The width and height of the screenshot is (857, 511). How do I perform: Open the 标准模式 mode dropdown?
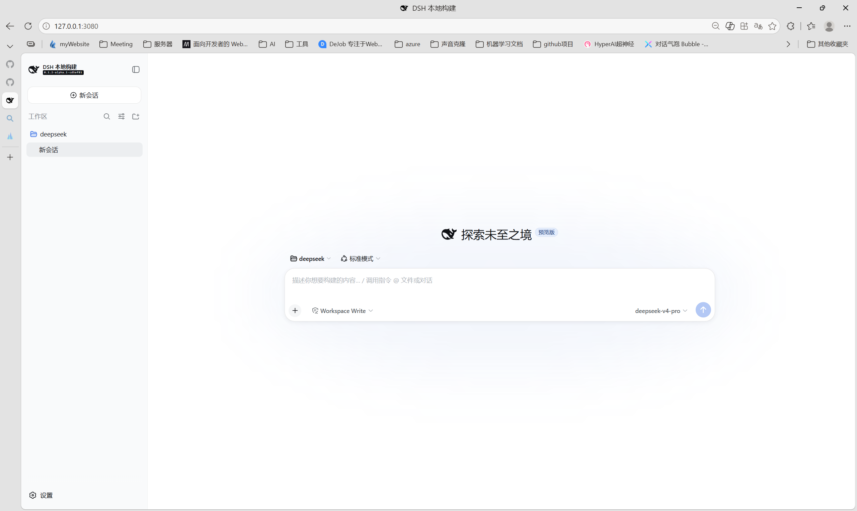pyautogui.click(x=361, y=259)
